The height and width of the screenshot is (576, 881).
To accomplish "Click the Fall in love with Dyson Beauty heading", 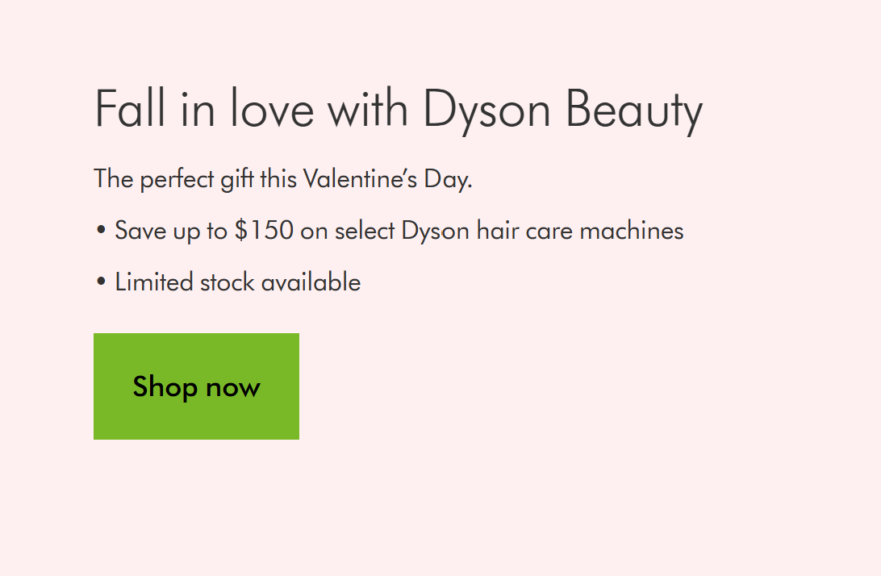I will point(399,108).
